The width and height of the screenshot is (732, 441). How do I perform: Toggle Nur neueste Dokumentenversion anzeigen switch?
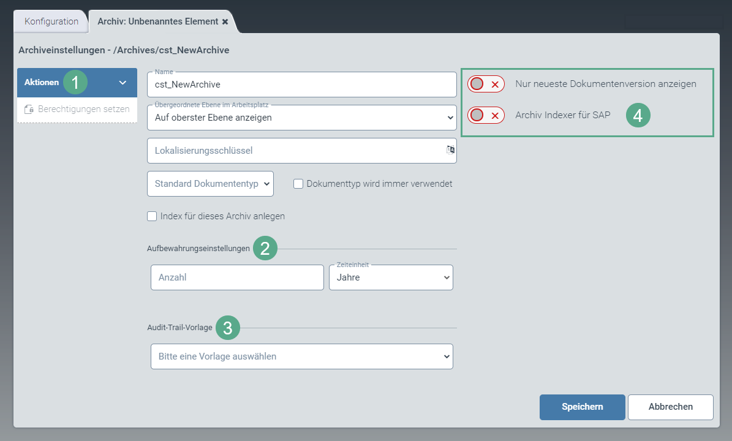coord(486,84)
